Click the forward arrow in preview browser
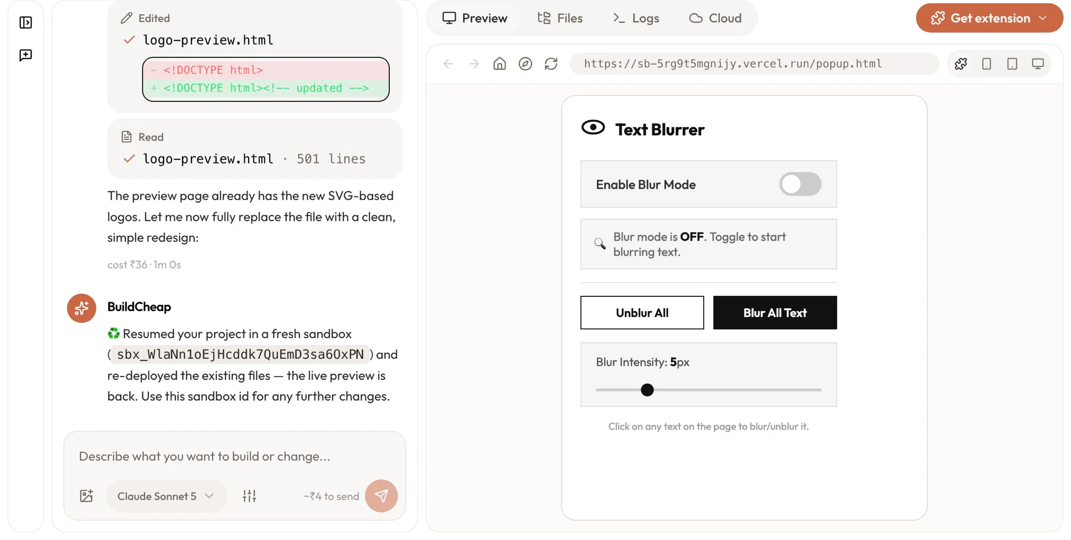This screenshot has width=1071, height=540. coord(474,64)
